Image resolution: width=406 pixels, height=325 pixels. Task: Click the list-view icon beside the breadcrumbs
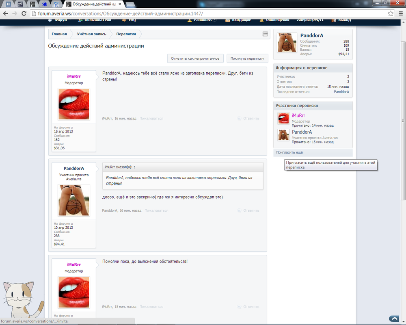(x=265, y=34)
